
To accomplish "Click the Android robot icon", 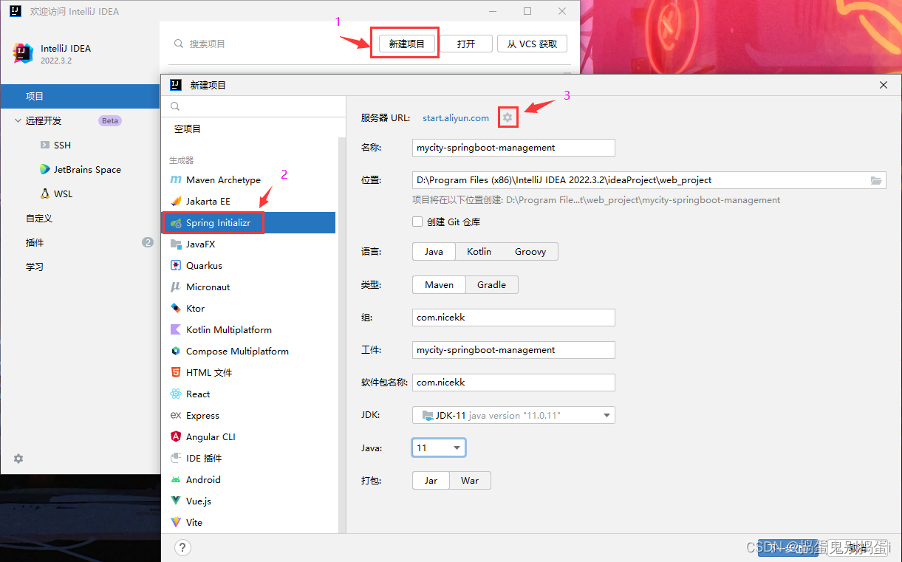I will 176,479.
